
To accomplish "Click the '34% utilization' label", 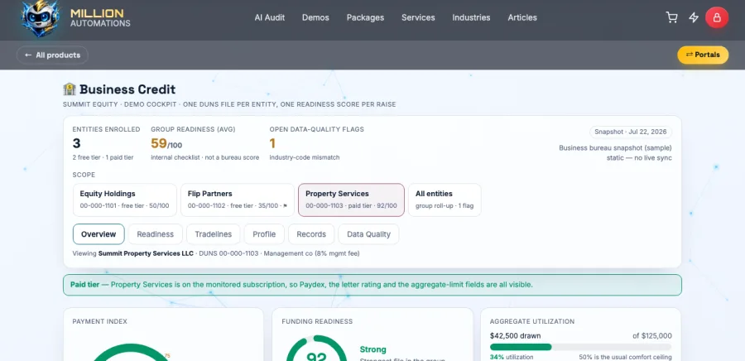I will pos(512,357).
